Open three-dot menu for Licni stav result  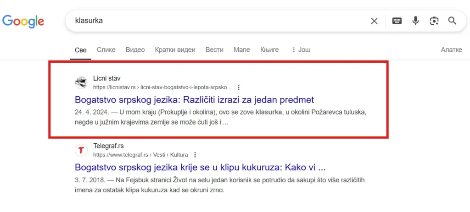(239, 87)
